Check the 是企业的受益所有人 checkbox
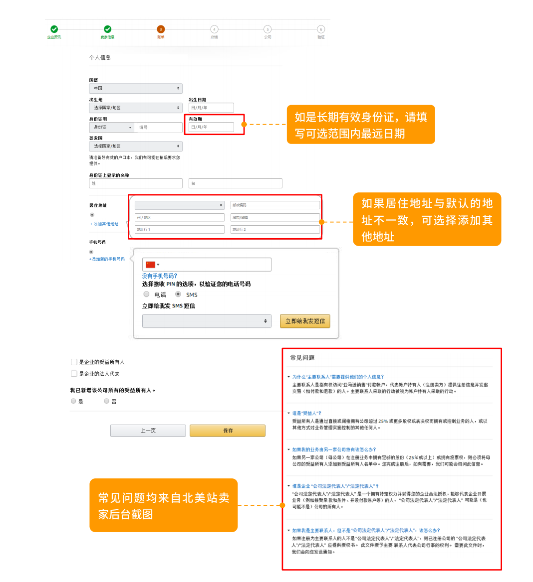 click(x=73, y=363)
